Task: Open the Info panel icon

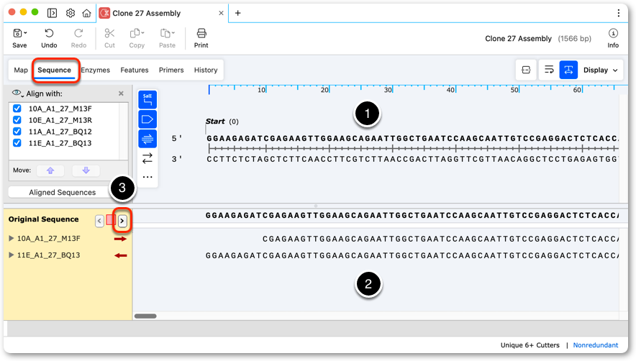Action: [x=613, y=33]
